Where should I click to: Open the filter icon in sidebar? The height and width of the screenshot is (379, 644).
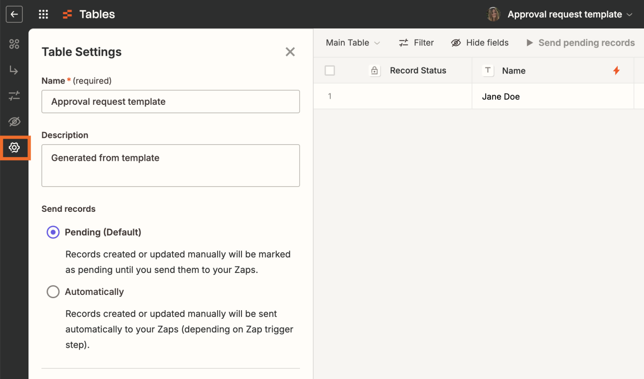point(14,96)
